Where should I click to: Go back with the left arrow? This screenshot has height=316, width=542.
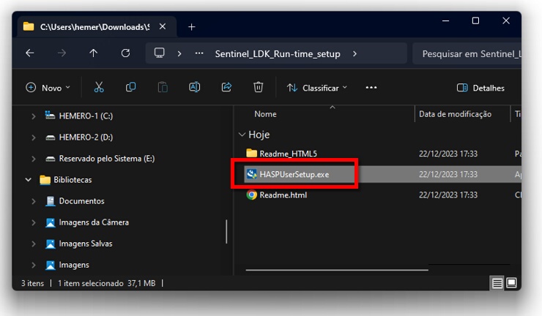click(30, 53)
